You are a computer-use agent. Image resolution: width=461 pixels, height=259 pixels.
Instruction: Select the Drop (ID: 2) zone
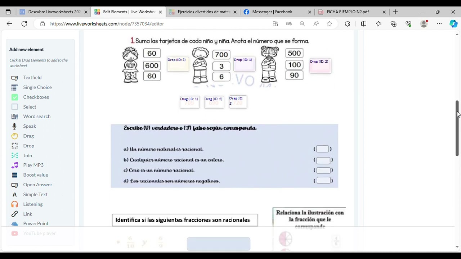click(320, 66)
